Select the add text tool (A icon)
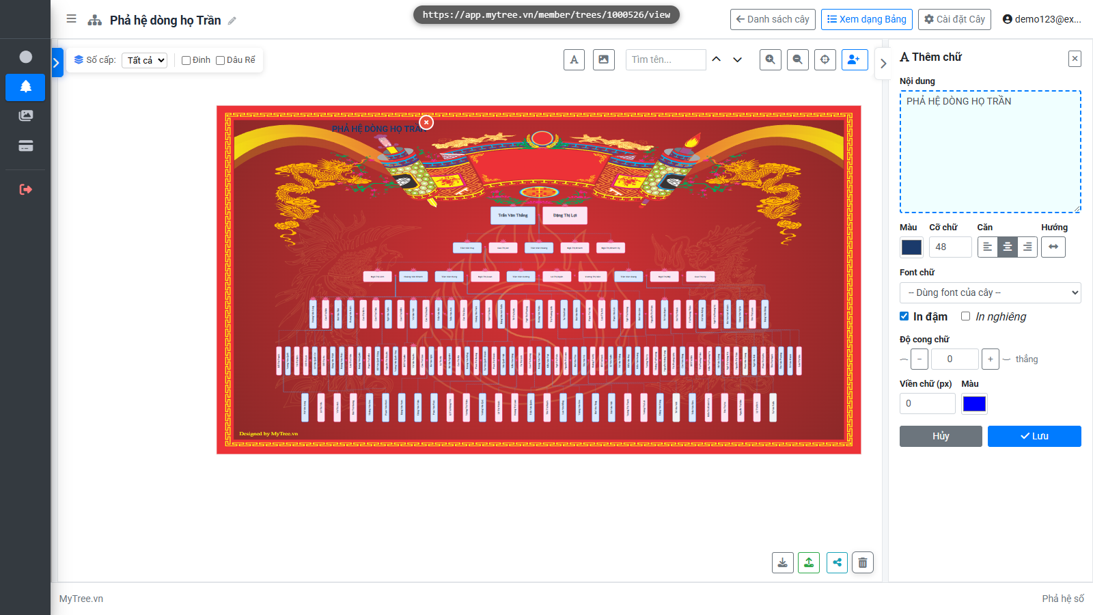This screenshot has height=615, width=1093. [x=574, y=59]
